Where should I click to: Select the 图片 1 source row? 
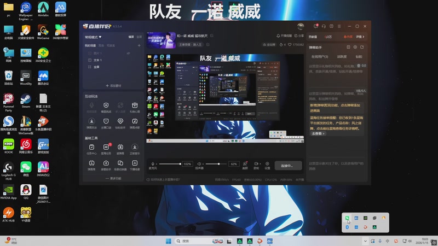[x=113, y=53]
